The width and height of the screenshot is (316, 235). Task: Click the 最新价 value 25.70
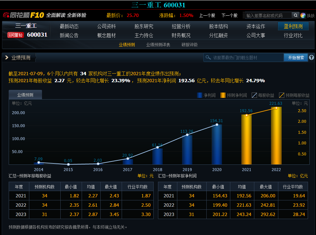133,15
